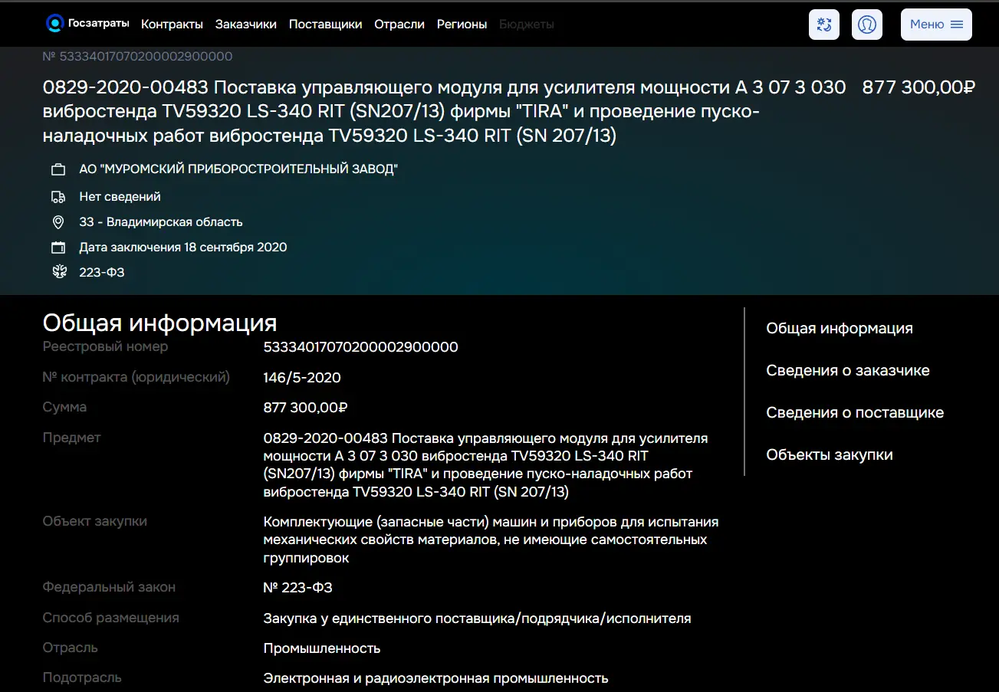The image size is (999, 692).
Task: Click the contract title starting with 0829-2020-00483
Action: coord(445,112)
